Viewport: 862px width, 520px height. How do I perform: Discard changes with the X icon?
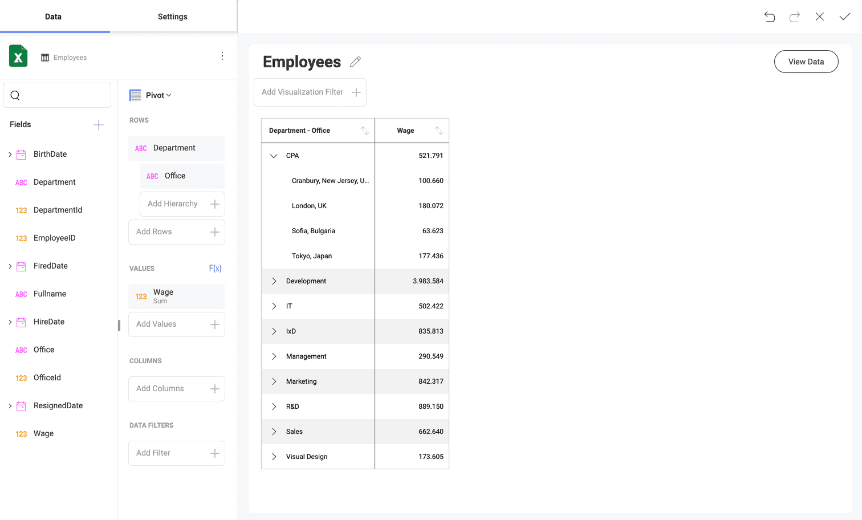(820, 17)
